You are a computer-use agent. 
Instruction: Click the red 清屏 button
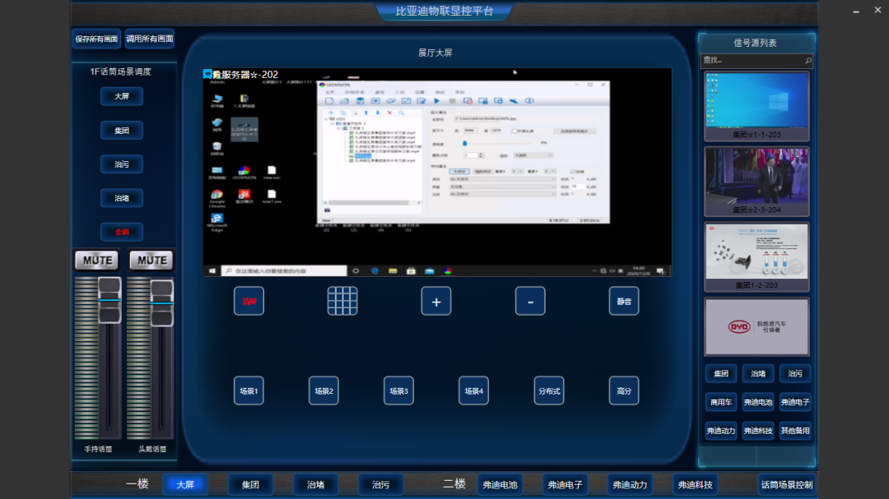click(x=249, y=301)
